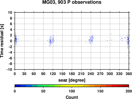
Task: Click the colorbar tick label '150'
Action: [x=100, y=91]
